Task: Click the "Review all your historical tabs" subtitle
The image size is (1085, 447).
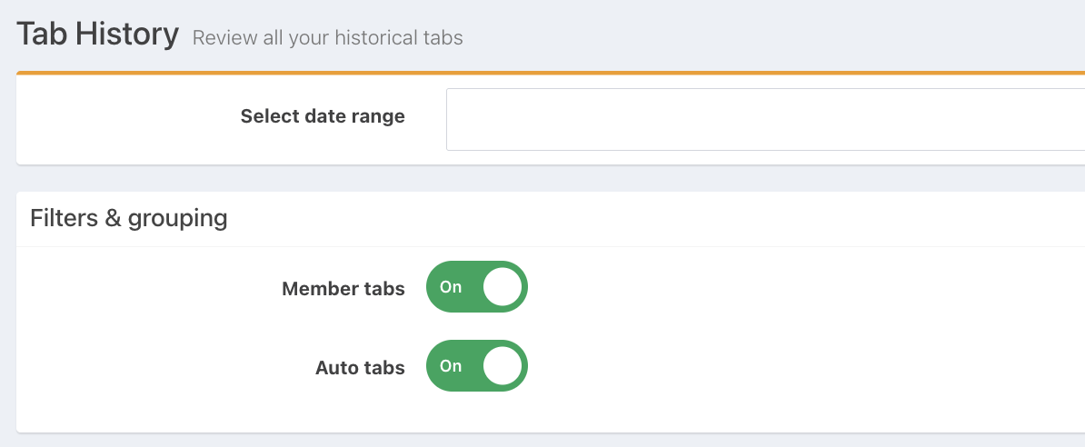Action: click(328, 38)
